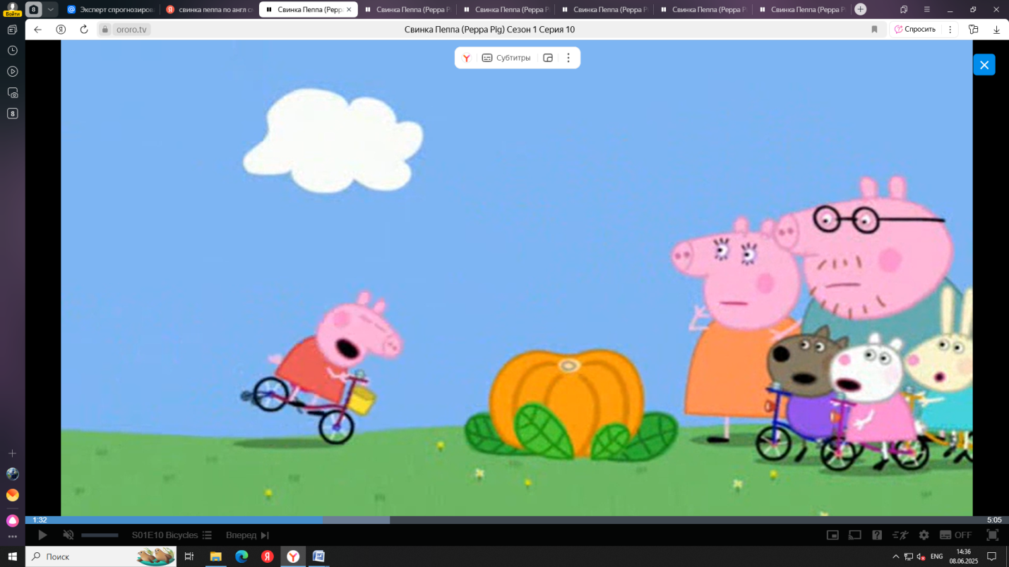Play the Peppa Pig video
The image size is (1009, 567).
click(42, 535)
